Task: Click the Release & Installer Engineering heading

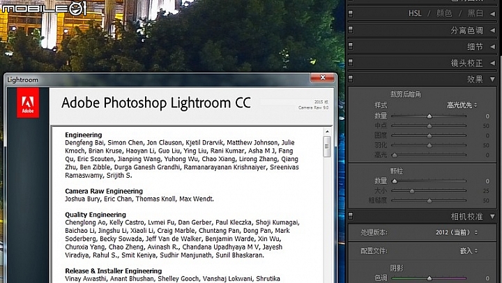Action: click(x=114, y=271)
